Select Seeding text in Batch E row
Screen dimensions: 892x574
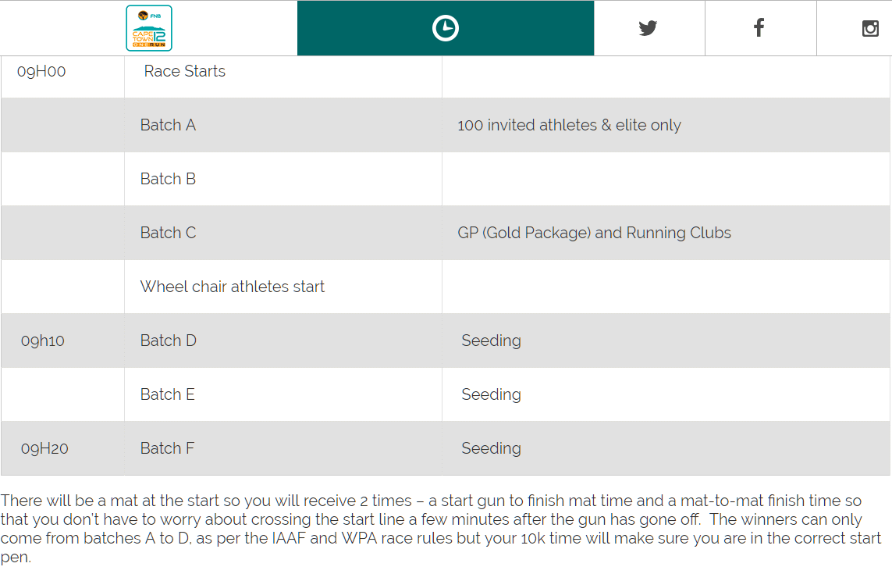491,394
